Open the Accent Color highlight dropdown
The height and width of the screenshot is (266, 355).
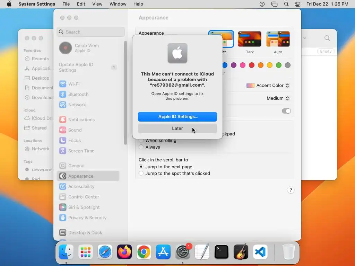point(268,86)
